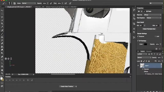Open the Flow dropdown arrow
Viewport: 164px width, 92px height.
tap(62, 3)
